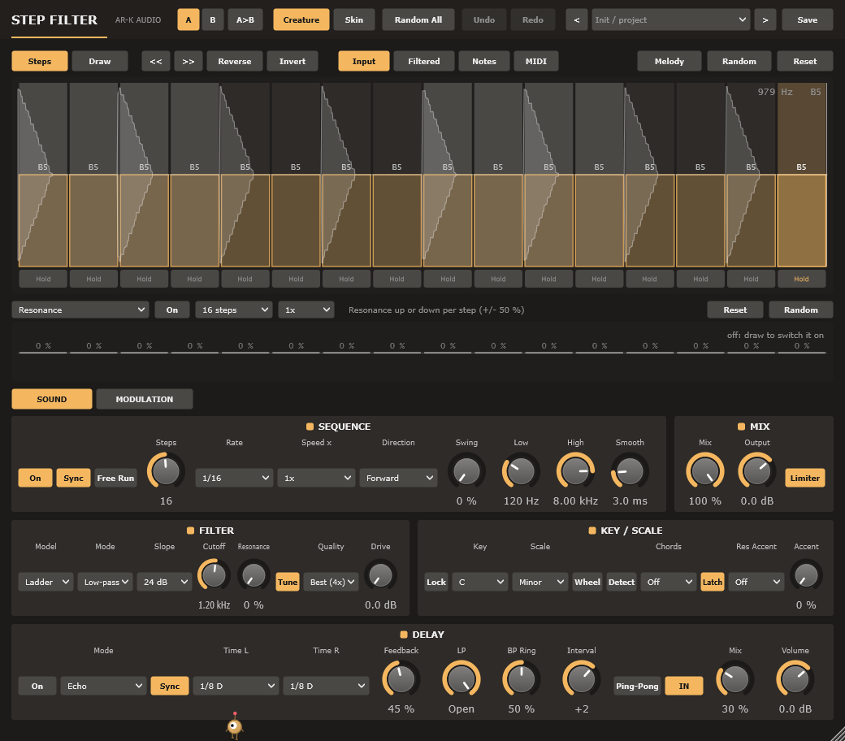Open the Quality Best (4x) dropdown
Viewport: 845px width, 741px height.
331,582
